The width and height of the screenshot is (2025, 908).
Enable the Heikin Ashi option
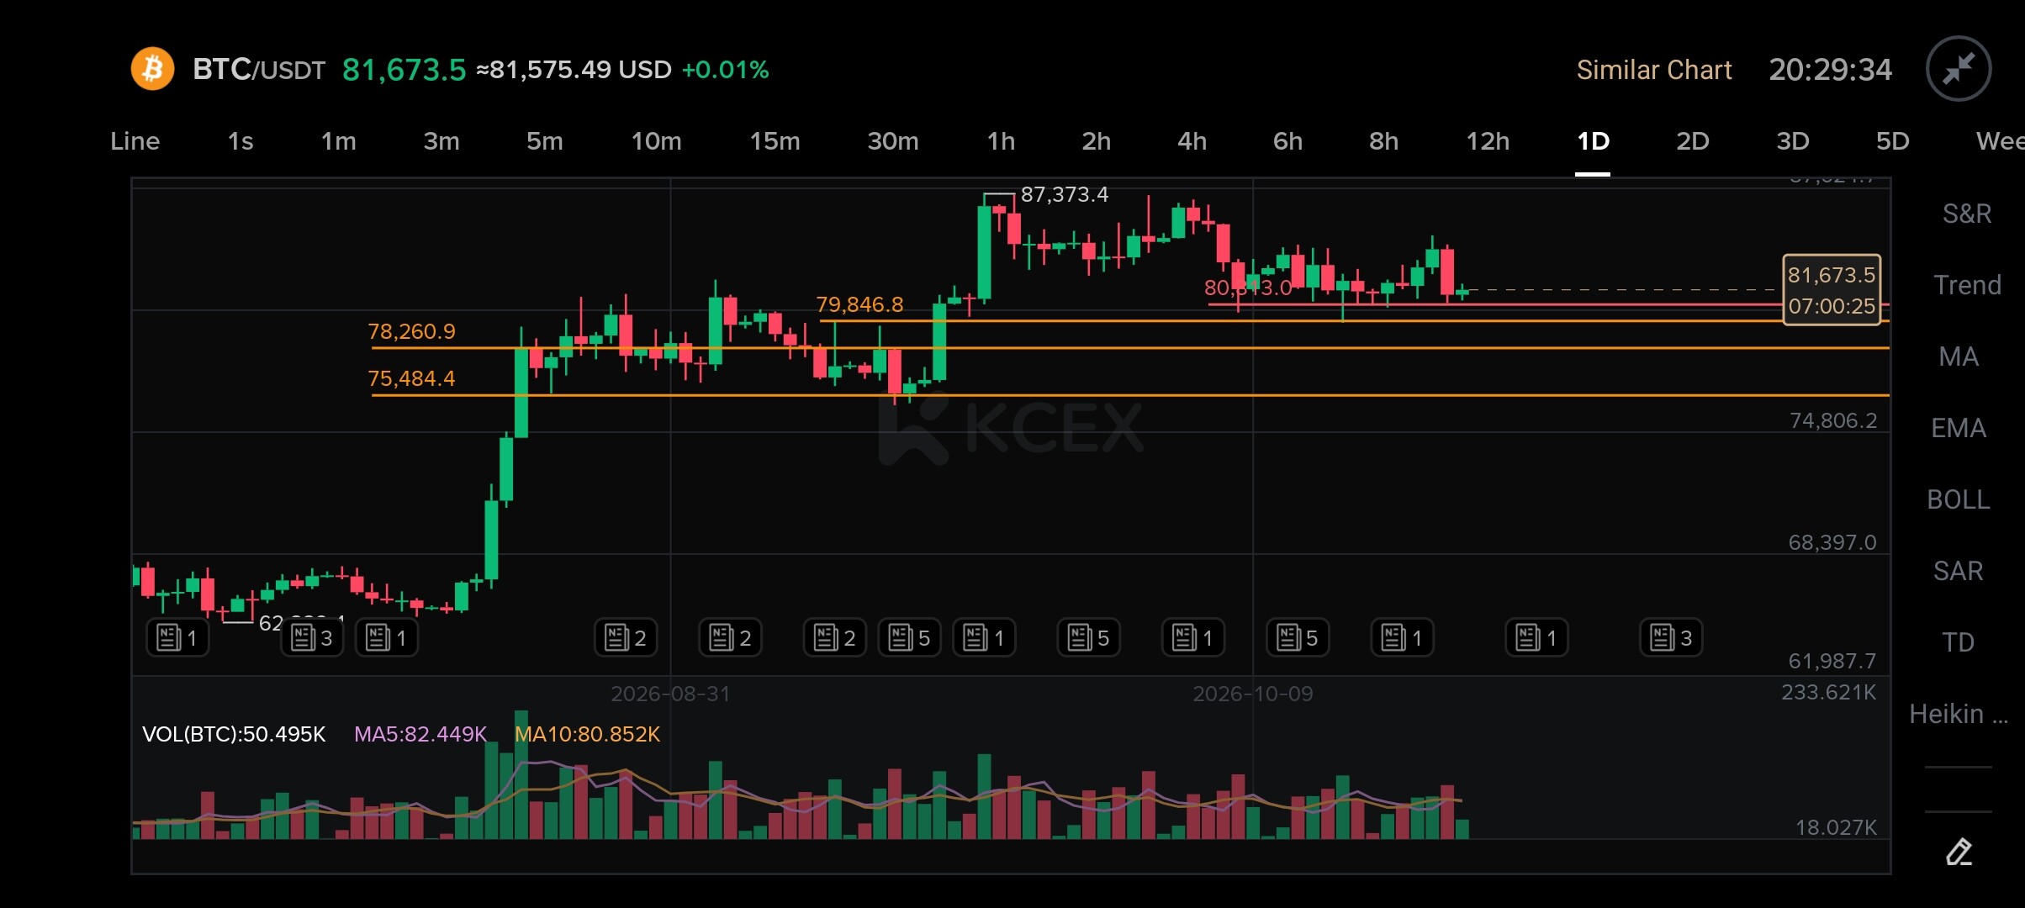click(1958, 714)
